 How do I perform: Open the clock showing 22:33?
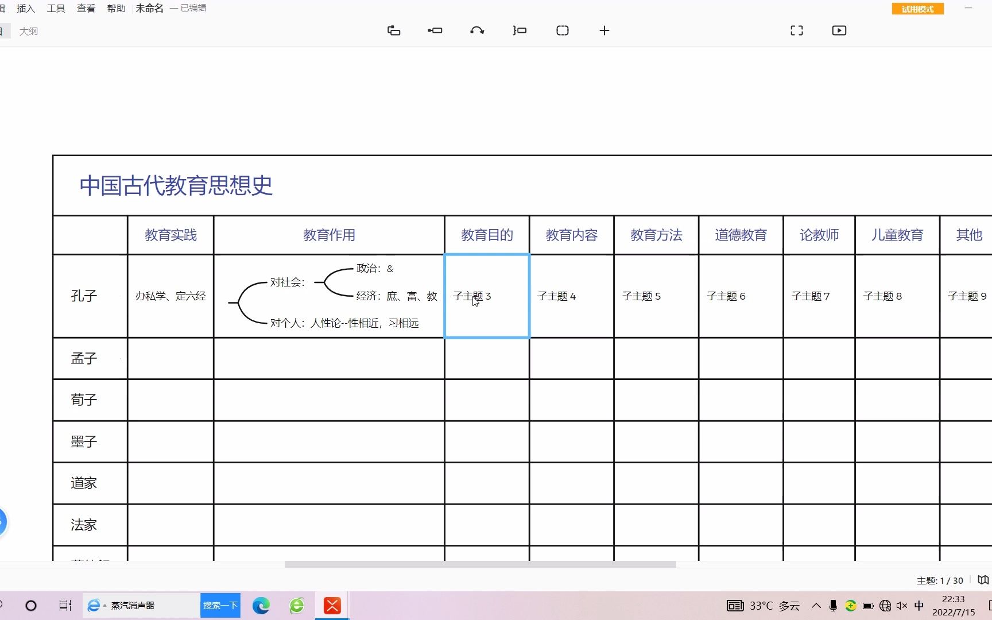[954, 606]
